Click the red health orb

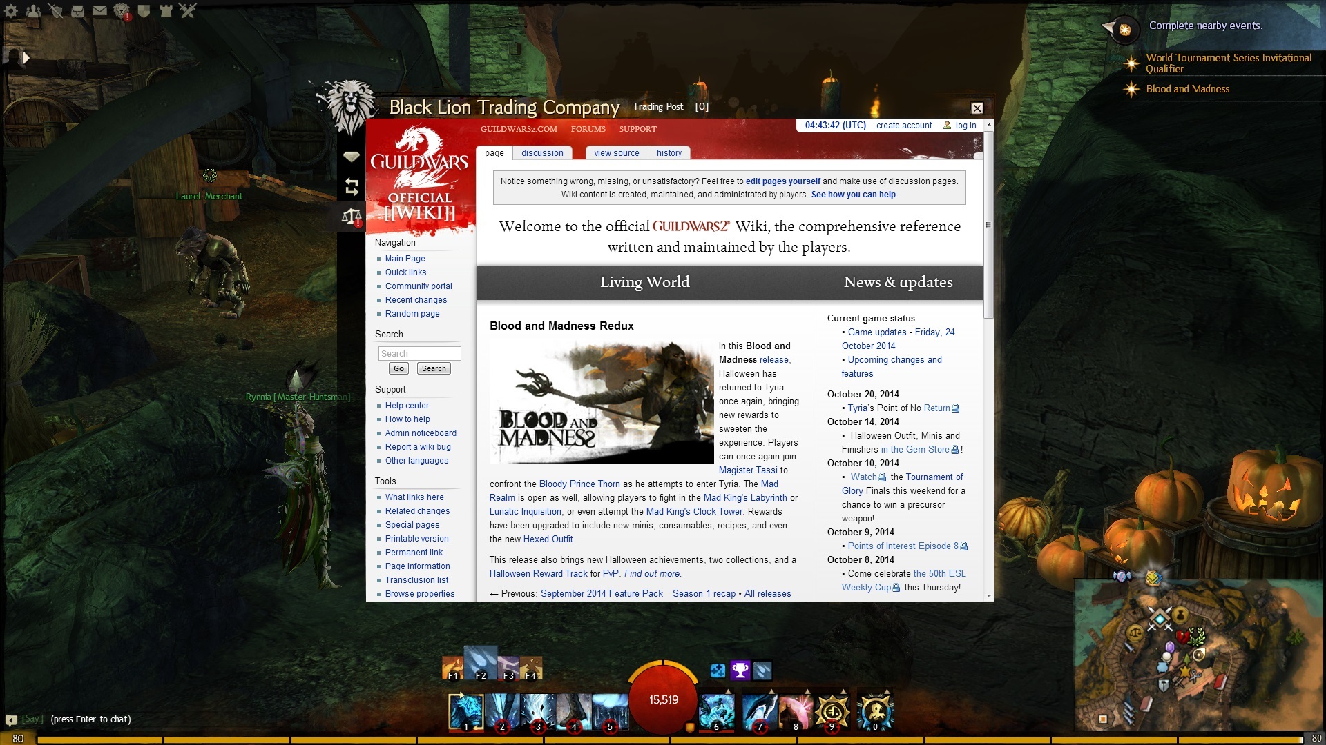[x=663, y=700]
